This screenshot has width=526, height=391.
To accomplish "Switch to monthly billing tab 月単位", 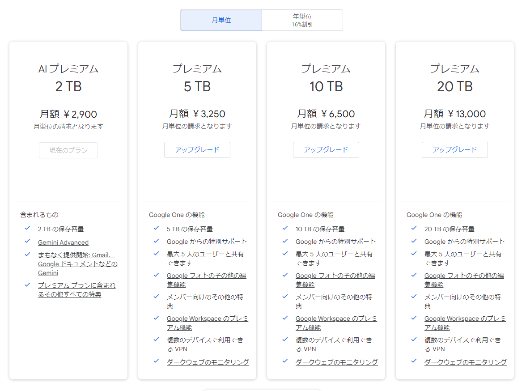I will click(221, 20).
